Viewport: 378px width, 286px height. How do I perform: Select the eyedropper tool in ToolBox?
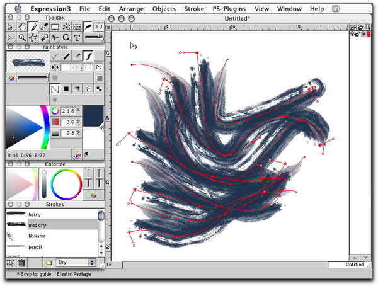tap(44, 26)
